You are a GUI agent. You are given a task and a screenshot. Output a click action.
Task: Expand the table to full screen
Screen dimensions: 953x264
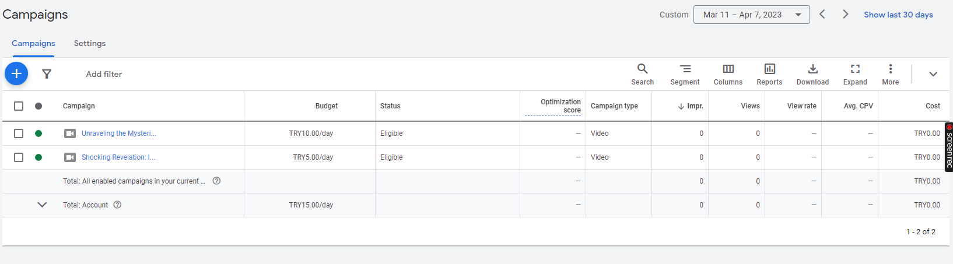pyautogui.click(x=855, y=74)
